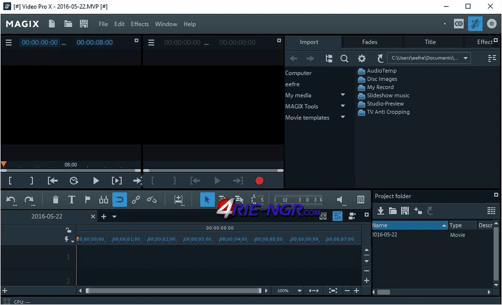Open media browser settings gear
The height and width of the screenshot is (305, 502).
[x=362, y=59]
